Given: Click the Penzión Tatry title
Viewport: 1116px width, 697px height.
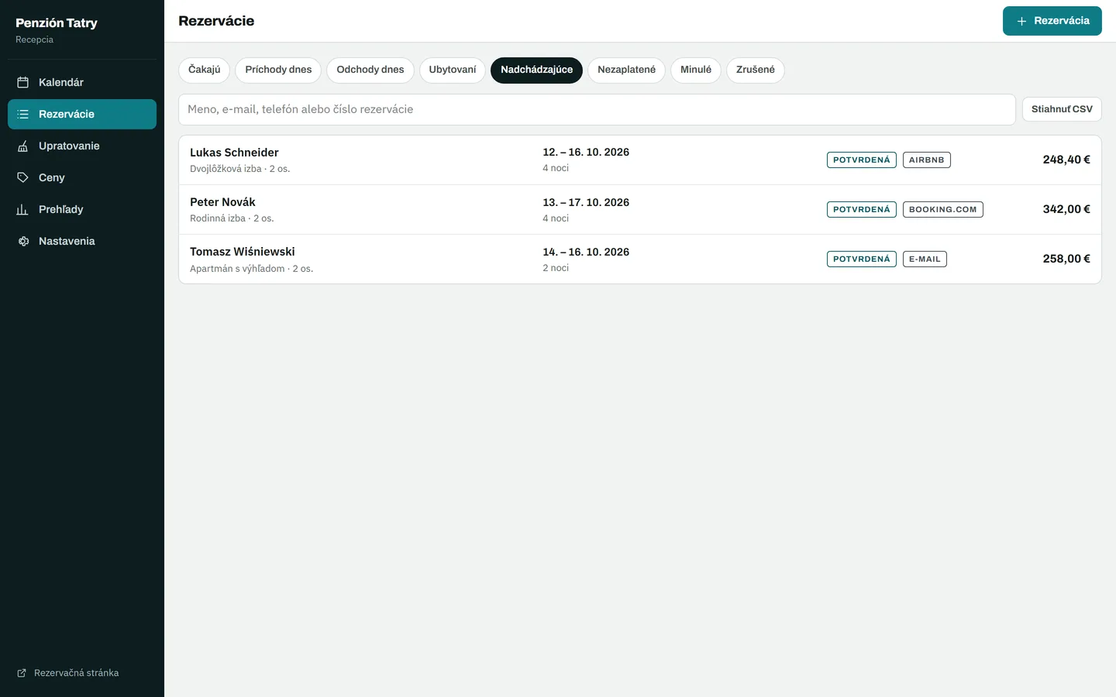Looking at the screenshot, I should click(x=57, y=23).
